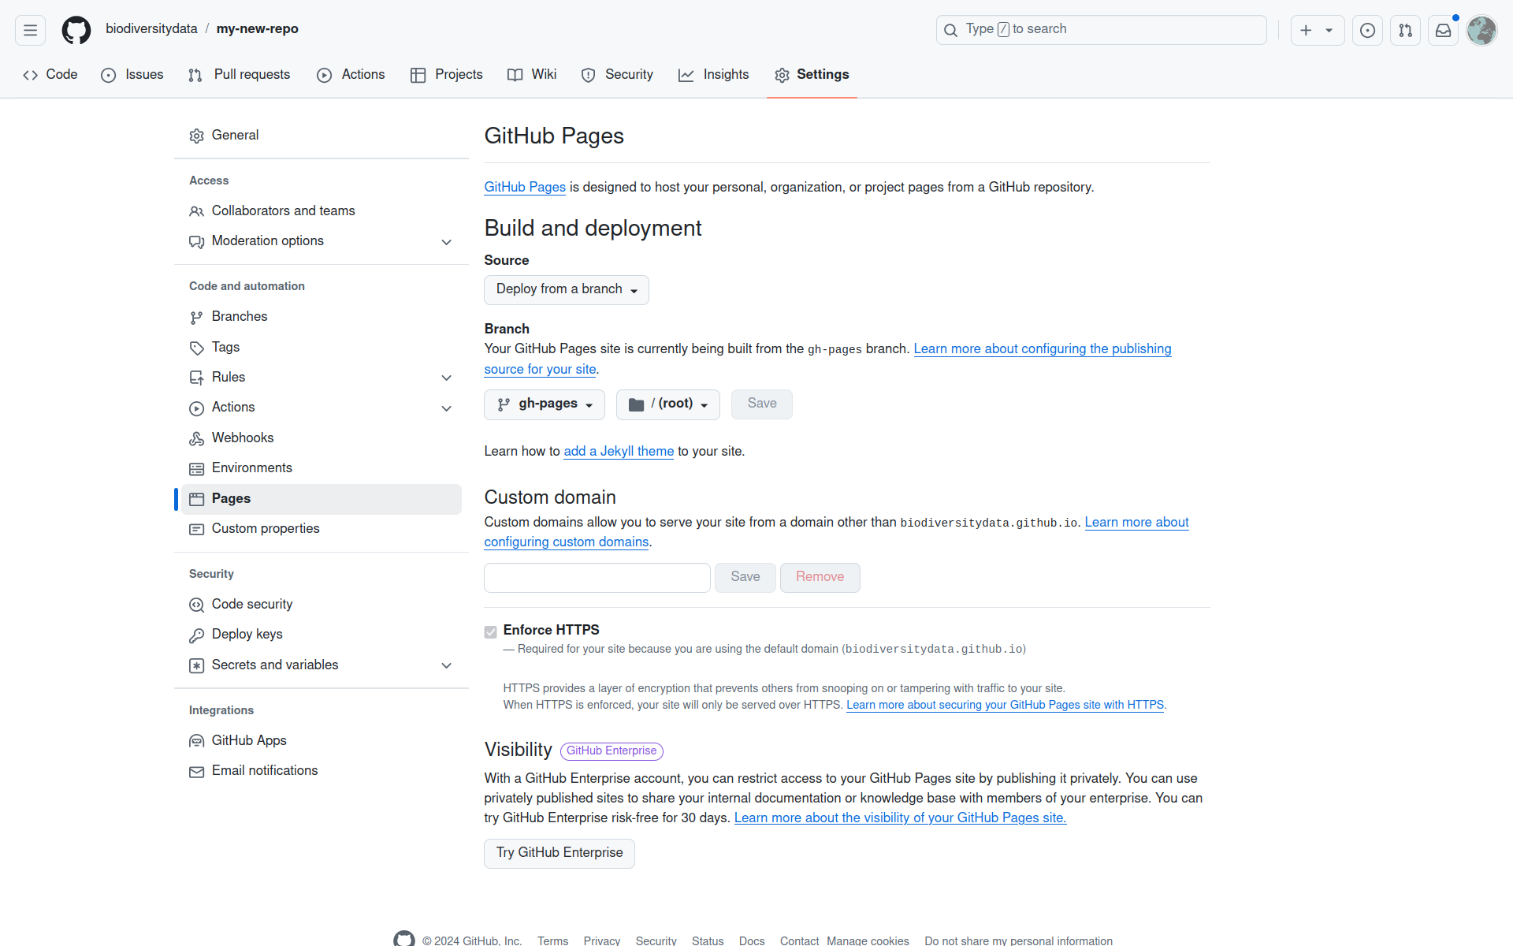1513x946 pixels.
Task: Click the Branches settings entry
Action: point(240,316)
